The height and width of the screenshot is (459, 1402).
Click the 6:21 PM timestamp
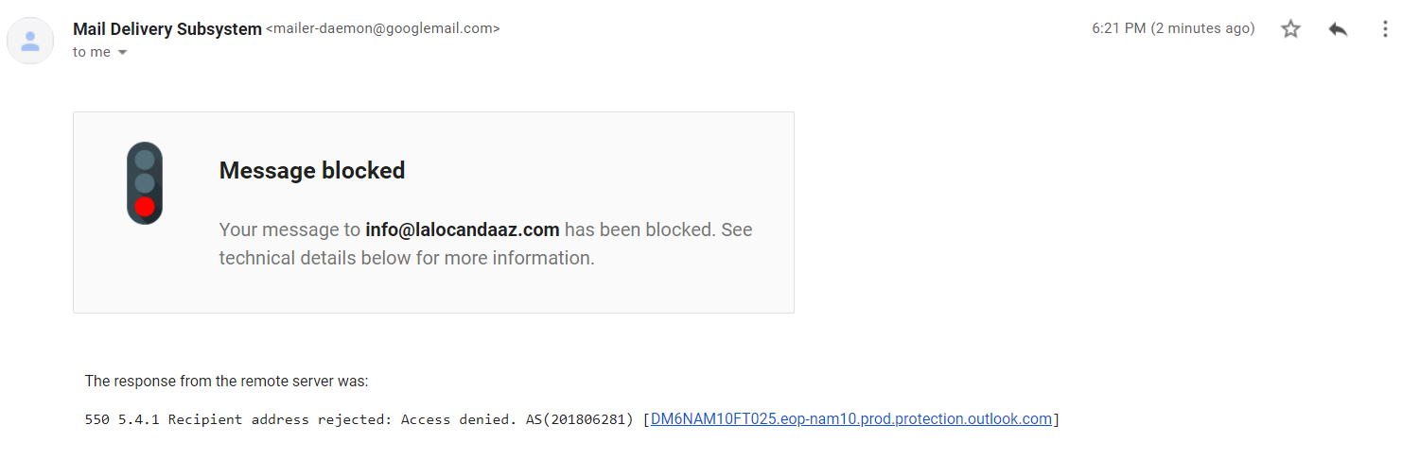click(1117, 28)
